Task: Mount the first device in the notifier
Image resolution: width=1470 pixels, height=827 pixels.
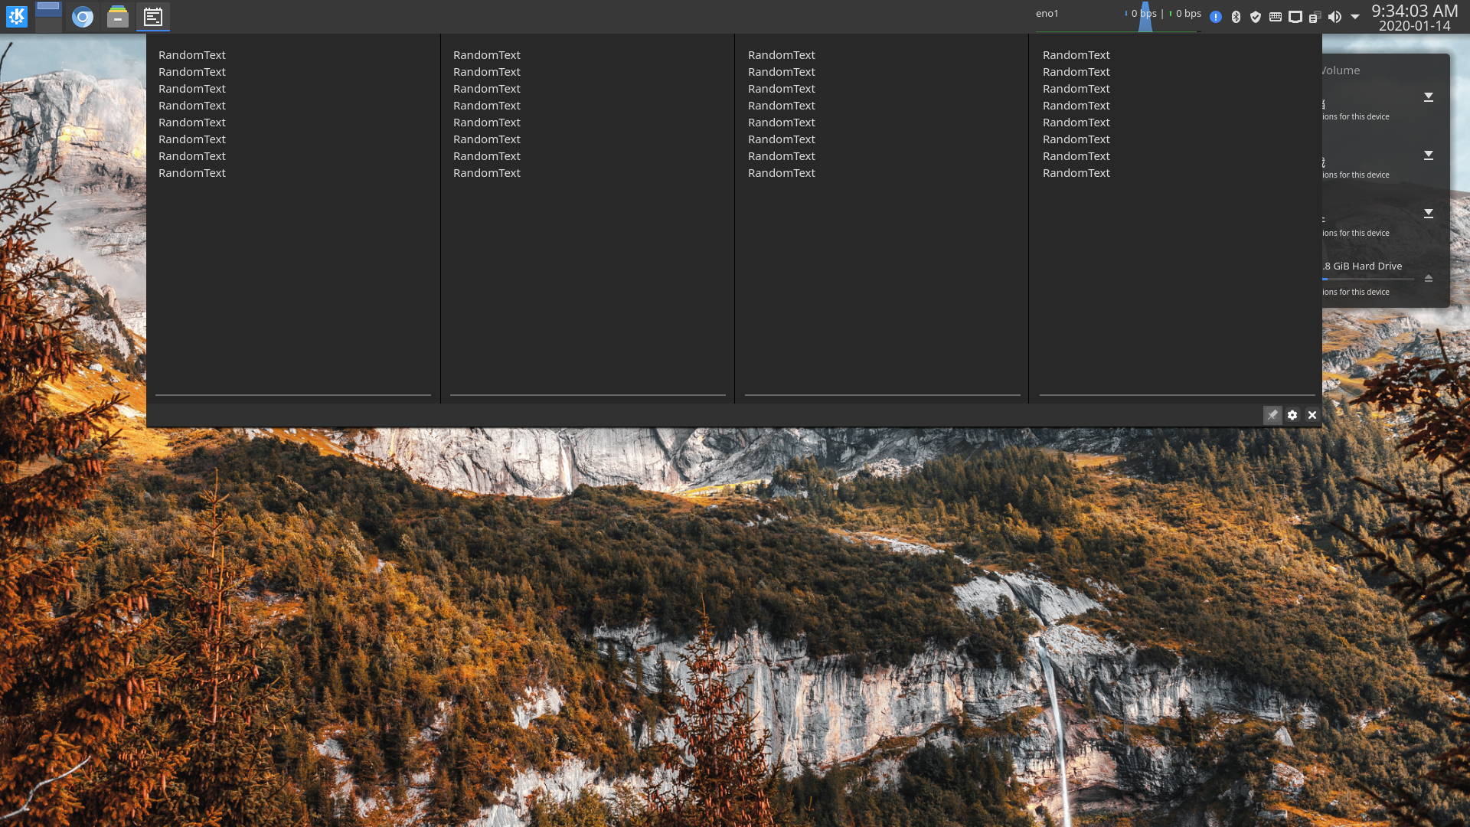Action: pyautogui.click(x=1429, y=97)
